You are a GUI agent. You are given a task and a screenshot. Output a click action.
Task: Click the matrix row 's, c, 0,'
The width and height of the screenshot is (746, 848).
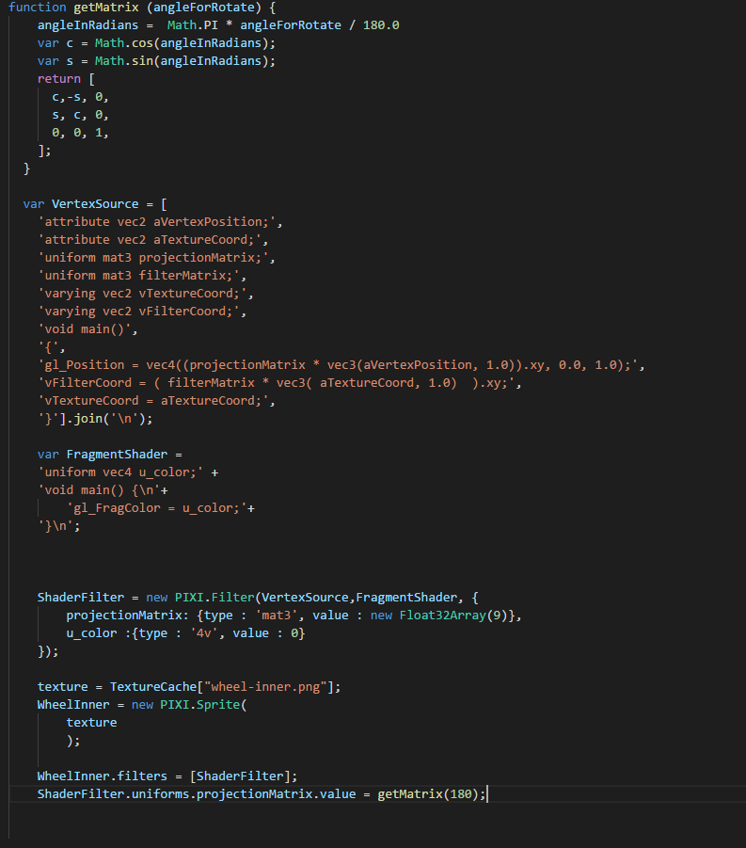[80, 115]
